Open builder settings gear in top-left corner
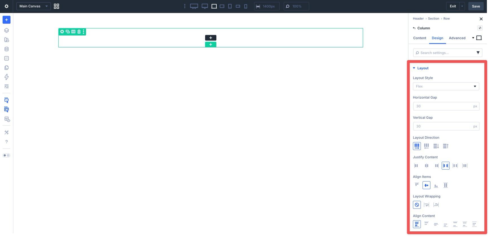The height and width of the screenshot is (237, 490). pyautogui.click(x=6, y=6)
